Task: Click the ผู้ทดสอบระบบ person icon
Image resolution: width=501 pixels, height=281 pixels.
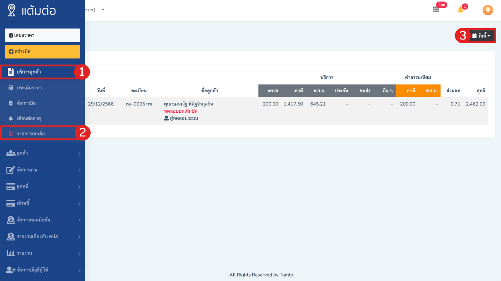Action: [x=166, y=118]
